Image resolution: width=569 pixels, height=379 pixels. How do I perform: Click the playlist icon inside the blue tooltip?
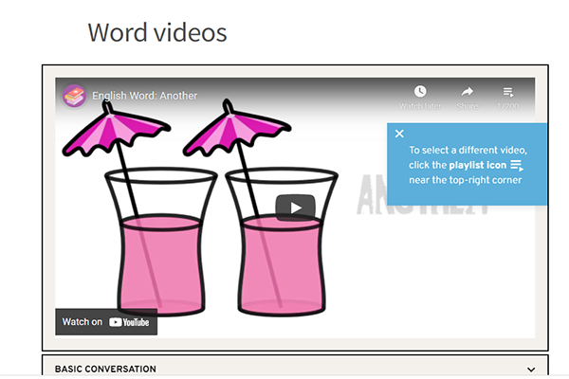[x=517, y=165]
